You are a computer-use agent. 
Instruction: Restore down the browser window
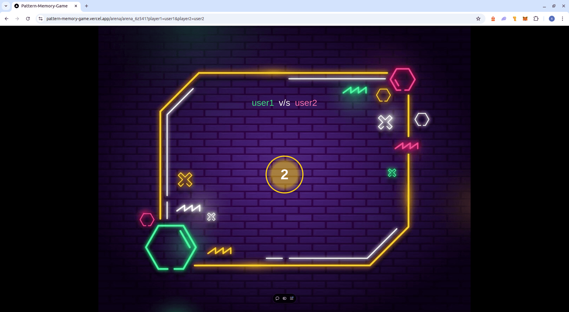point(554,6)
